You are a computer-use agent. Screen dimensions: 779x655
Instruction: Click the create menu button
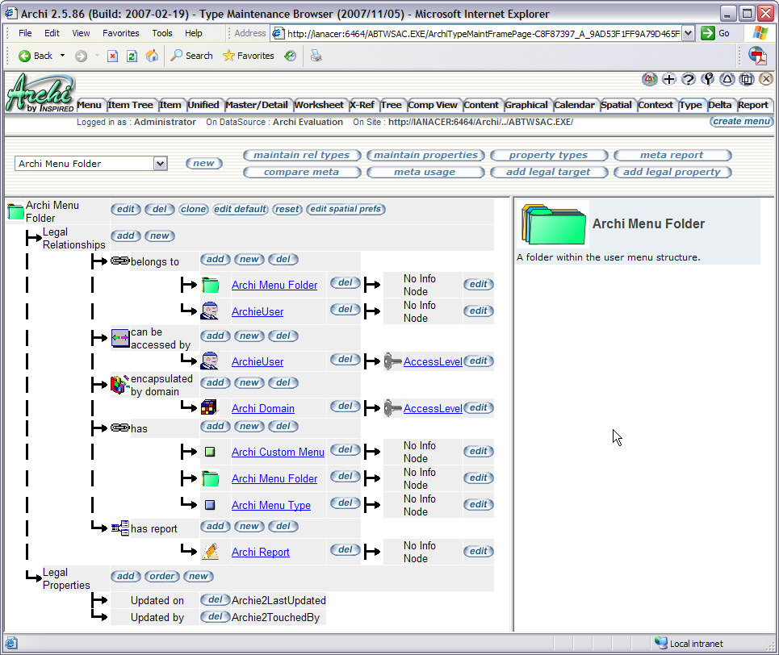pos(741,121)
